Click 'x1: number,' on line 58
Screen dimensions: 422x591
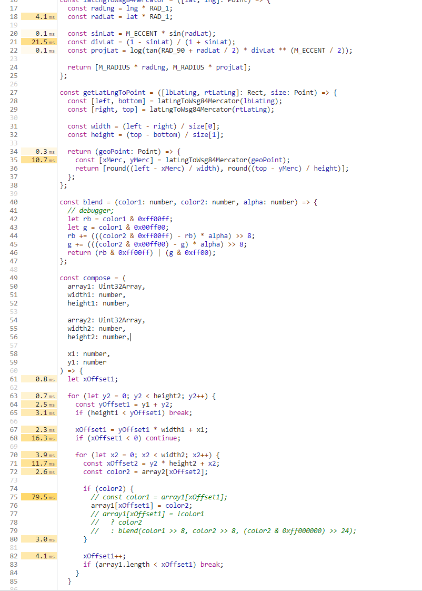tap(89, 354)
